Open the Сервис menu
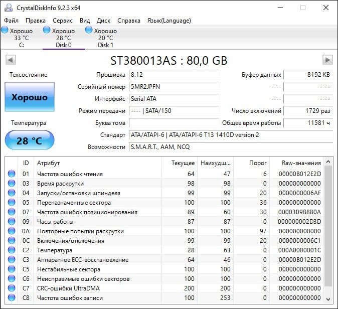Image resolution: width=338 pixels, height=309 pixels. 63,21
